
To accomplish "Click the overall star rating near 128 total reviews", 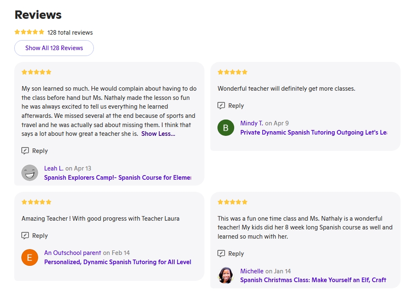I will pos(29,32).
